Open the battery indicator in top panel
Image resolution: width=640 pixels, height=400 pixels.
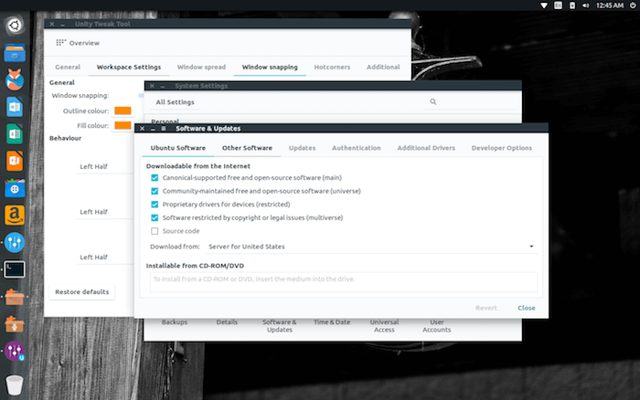click(572, 5)
